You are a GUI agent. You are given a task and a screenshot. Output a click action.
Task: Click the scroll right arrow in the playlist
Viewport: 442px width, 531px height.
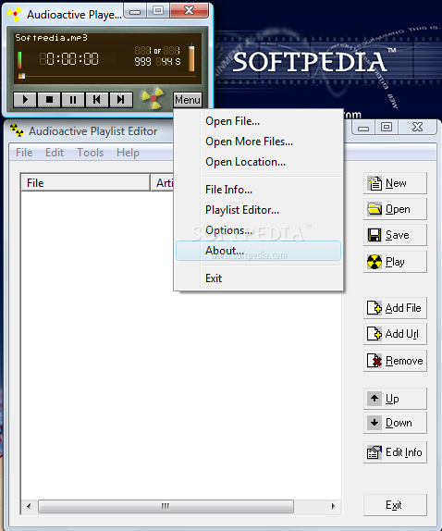point(334,506)
